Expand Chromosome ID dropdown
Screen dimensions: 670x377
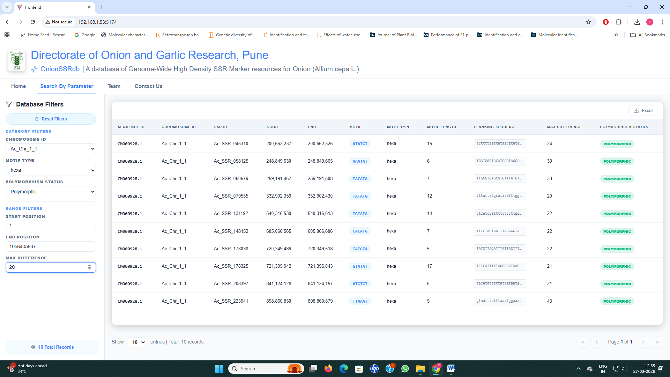(51, 149)
